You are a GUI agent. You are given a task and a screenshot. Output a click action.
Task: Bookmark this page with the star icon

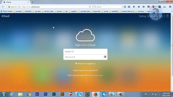(x=125, y=7)
